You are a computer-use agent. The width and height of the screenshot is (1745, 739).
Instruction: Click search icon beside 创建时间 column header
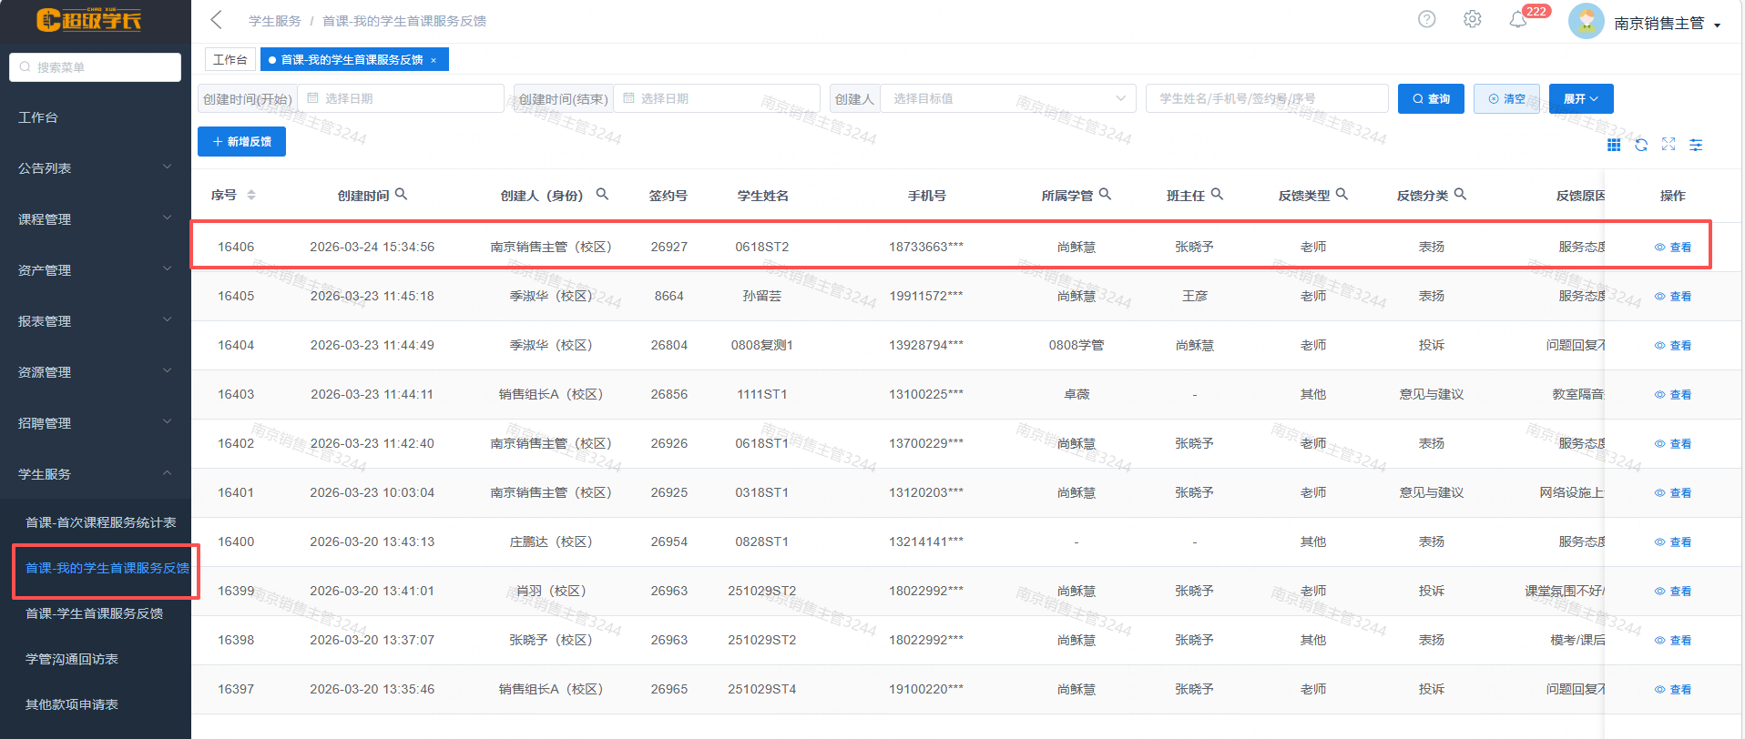point(402,195)
